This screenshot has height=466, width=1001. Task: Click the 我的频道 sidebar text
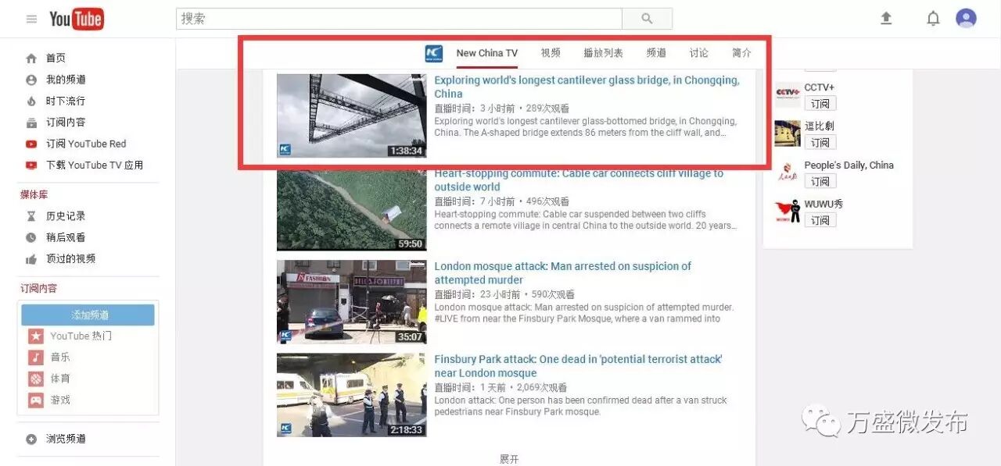click(x=66, y=80)
